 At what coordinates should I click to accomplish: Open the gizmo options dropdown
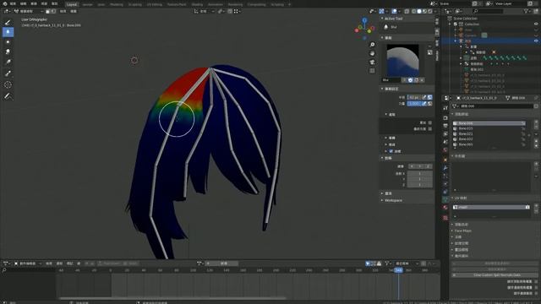coord(386,11)
